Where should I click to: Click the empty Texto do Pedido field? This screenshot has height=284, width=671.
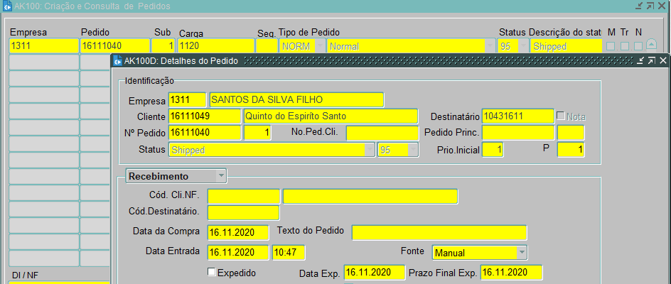click(439, 232)
